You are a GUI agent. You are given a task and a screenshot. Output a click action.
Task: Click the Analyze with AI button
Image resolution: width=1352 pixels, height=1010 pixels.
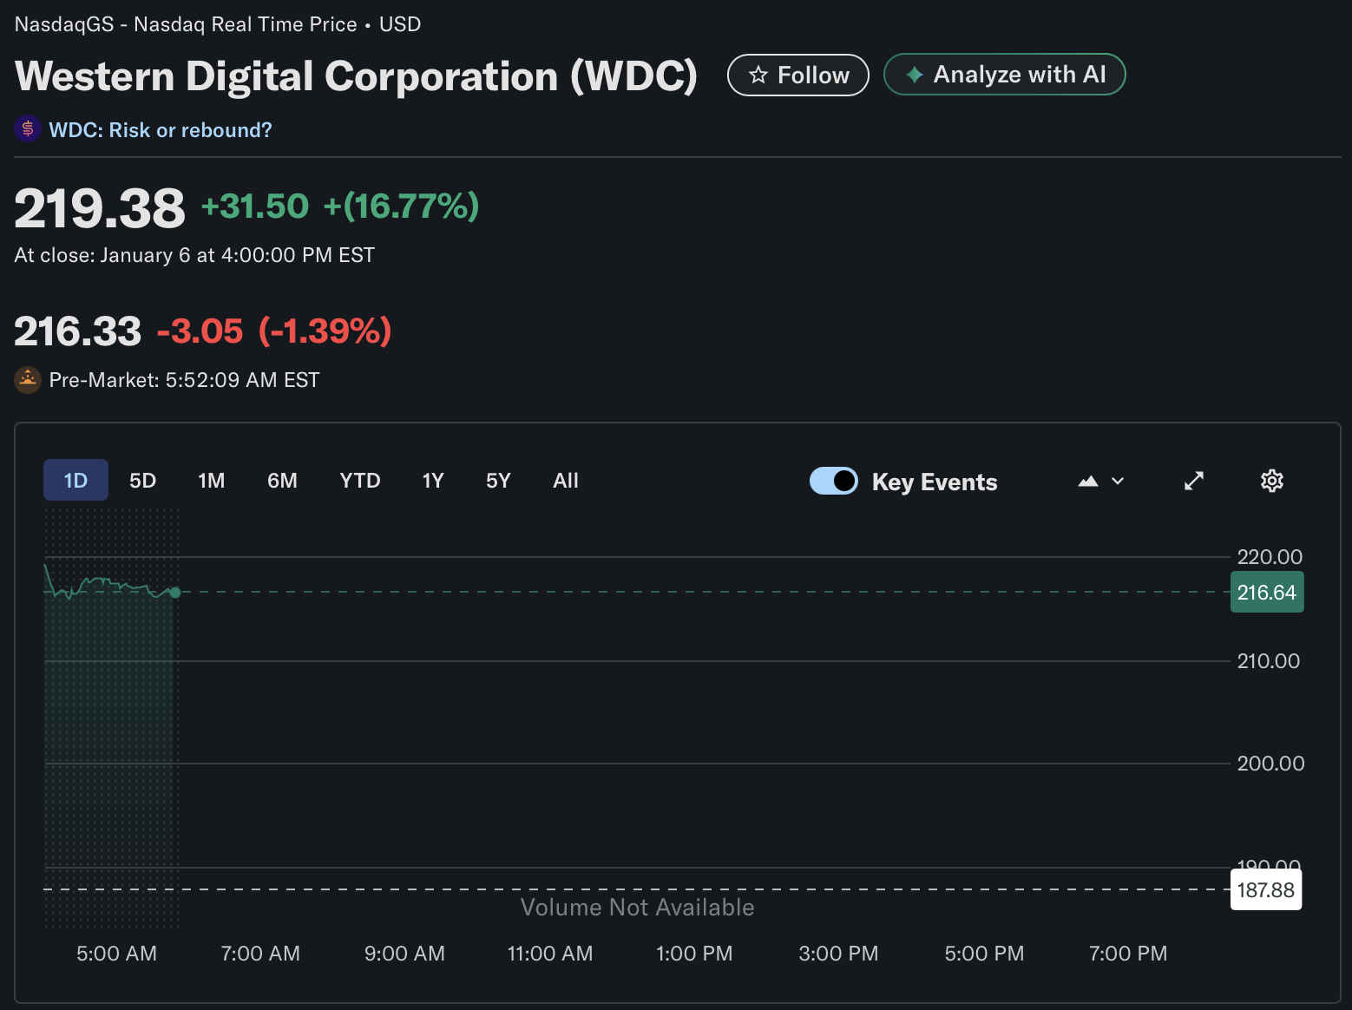(1004, 75)
